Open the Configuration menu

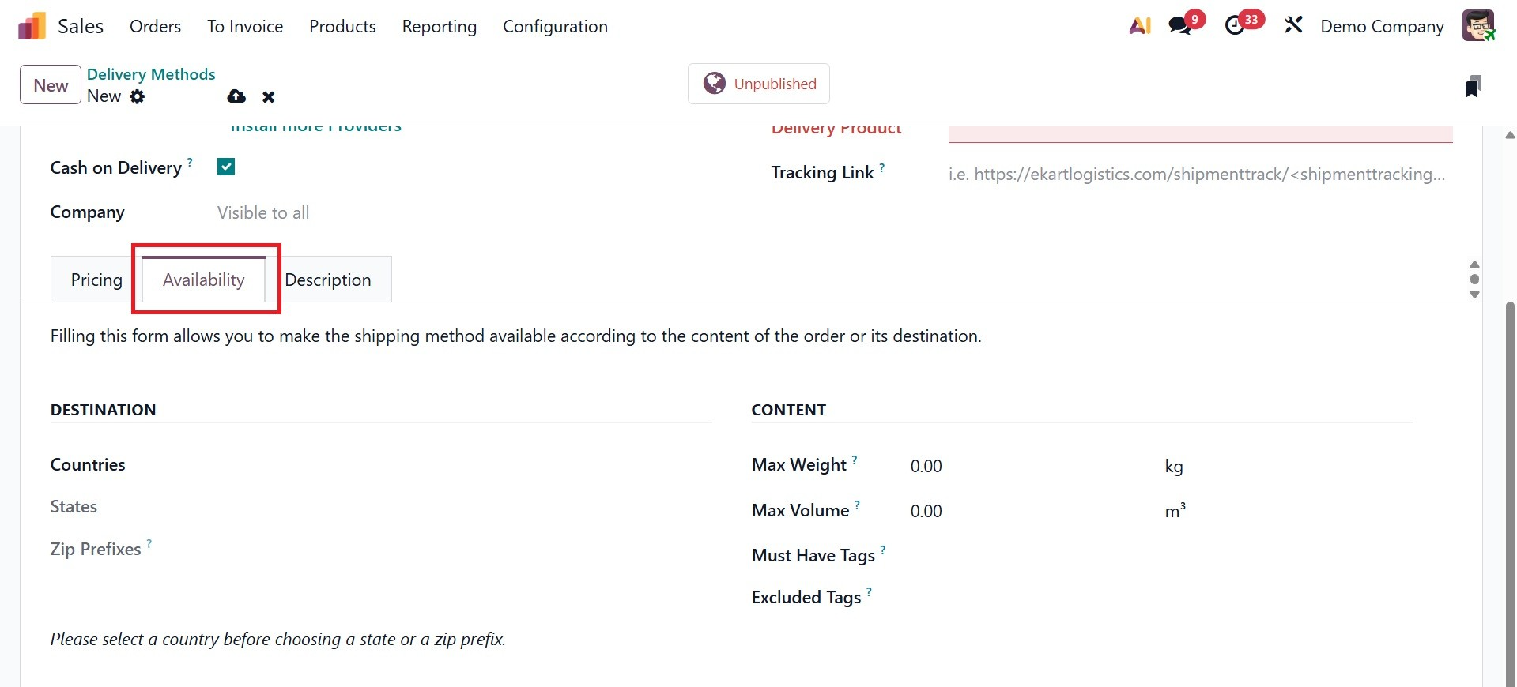click(555, 26)
